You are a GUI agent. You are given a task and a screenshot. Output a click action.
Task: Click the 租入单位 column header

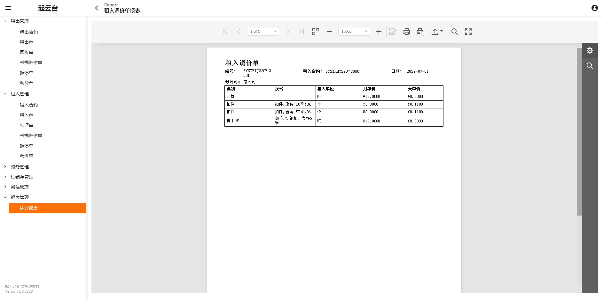click(x=338, y=89)
